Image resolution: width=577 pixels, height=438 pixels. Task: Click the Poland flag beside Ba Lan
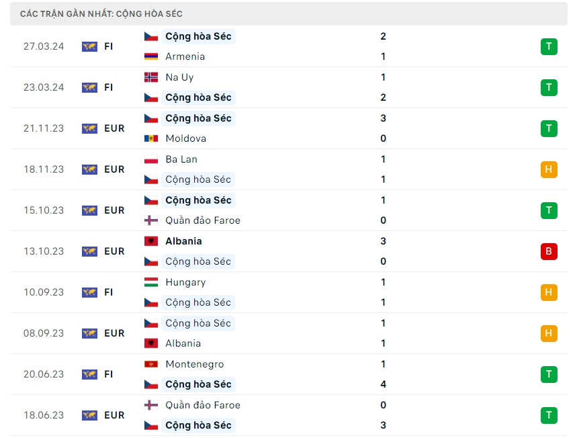(x=151, y=159)
